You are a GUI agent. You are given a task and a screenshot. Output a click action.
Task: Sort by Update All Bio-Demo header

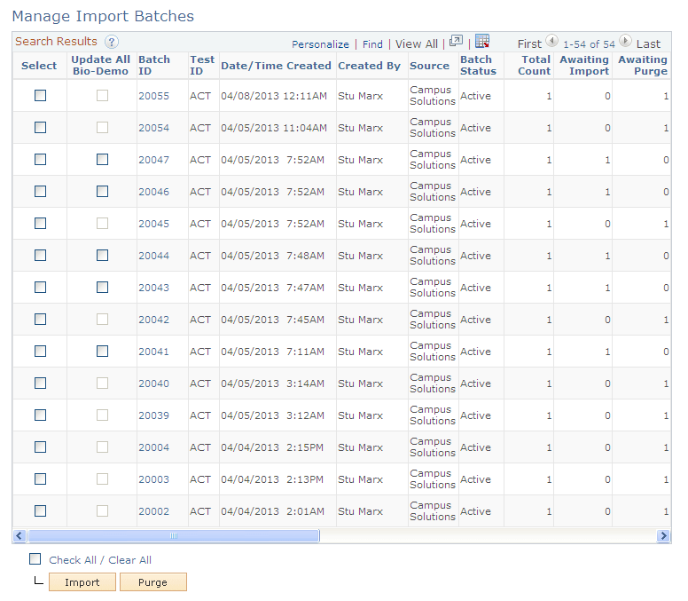100,66
